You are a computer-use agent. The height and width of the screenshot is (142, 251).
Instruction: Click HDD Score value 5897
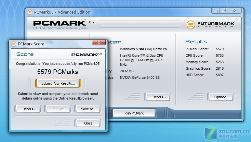point(220,75)
